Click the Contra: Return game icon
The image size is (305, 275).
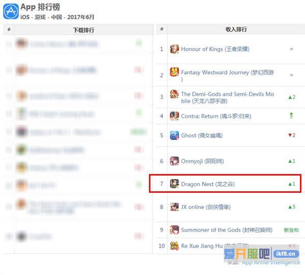174,116
